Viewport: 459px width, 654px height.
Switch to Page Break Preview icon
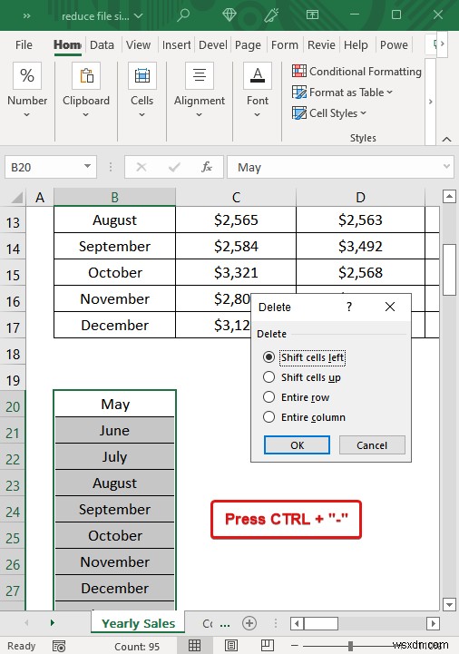click(x=268, y=645)
